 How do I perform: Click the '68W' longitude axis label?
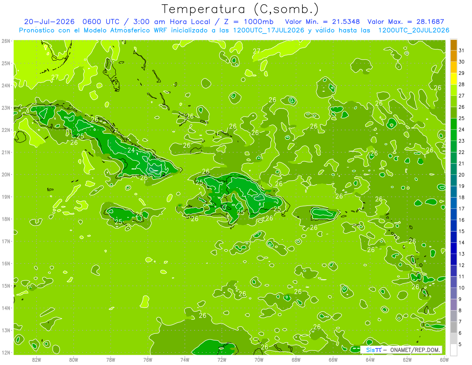tap(296, 359)
